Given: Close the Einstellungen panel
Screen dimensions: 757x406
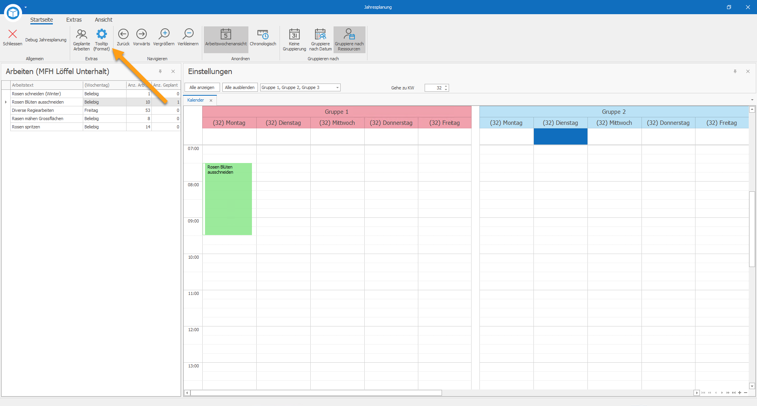Looking at the screenshot, I should coord(748,71).
